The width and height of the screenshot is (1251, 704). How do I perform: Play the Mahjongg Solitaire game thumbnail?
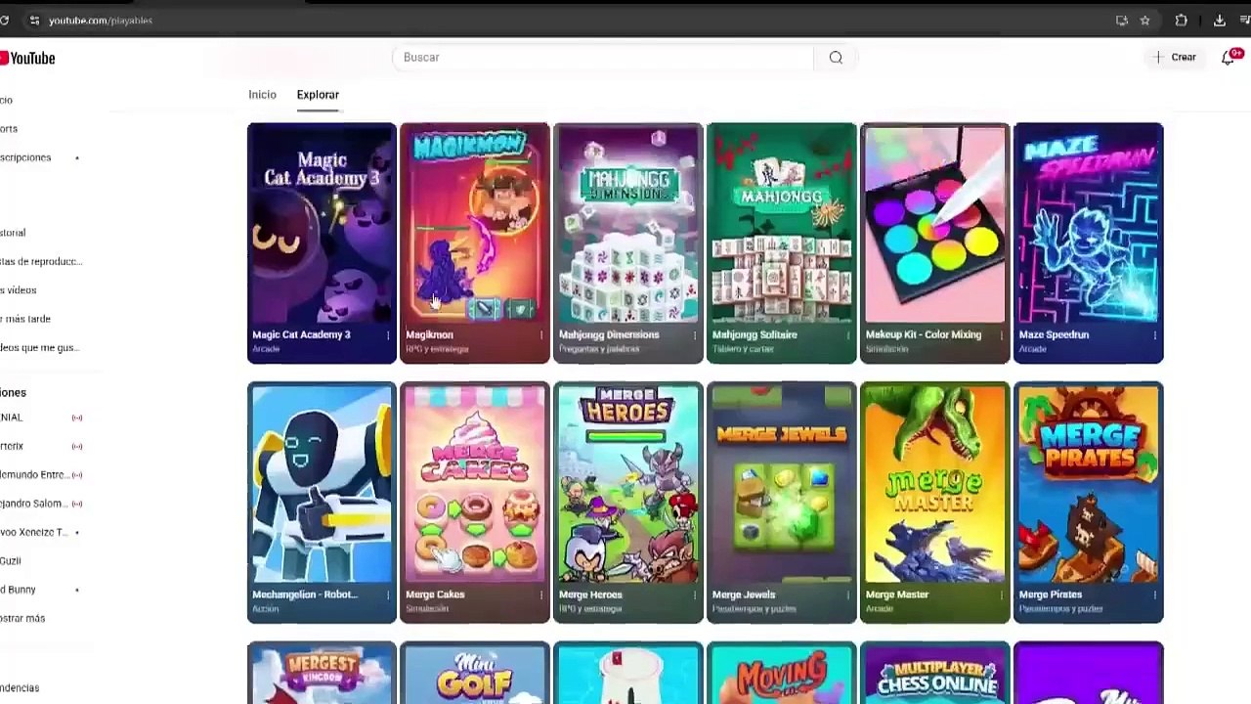(x=782, y=223)
